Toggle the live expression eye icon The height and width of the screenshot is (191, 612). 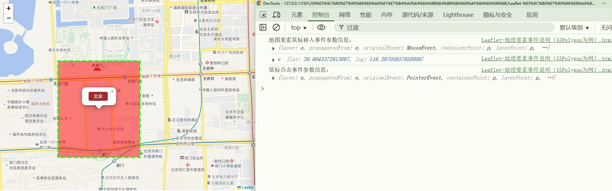[321, 27]
